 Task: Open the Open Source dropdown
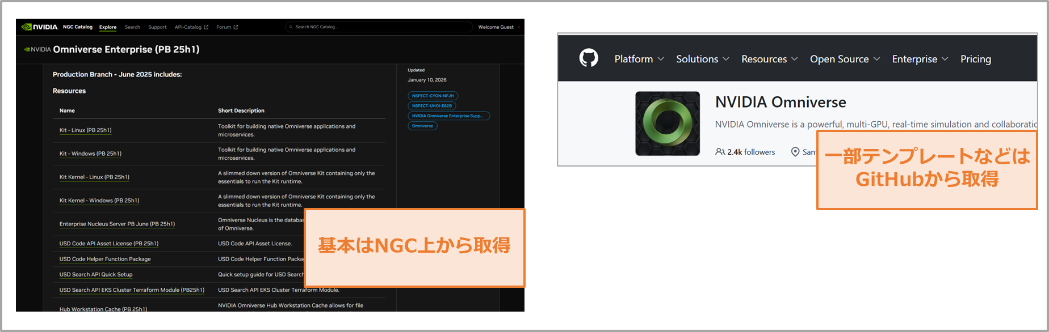844,59
